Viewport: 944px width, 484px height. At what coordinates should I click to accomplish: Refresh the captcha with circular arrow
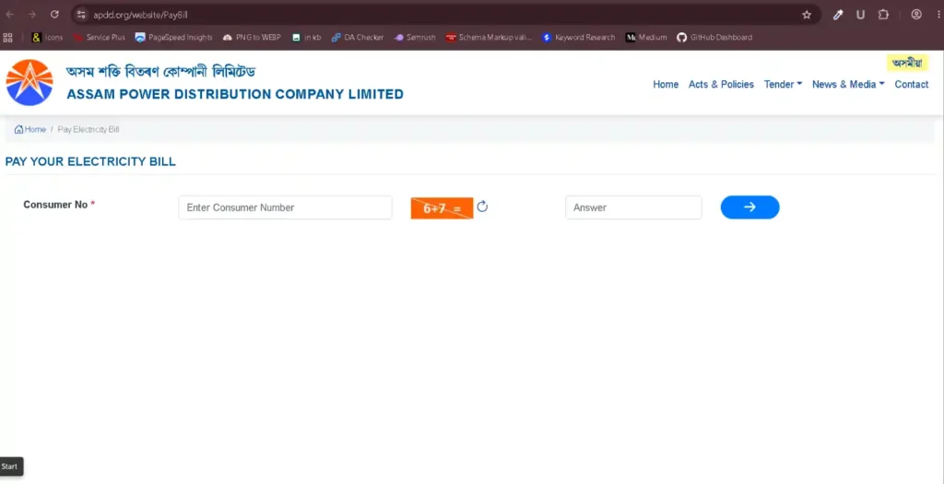[x=482, y=207]
